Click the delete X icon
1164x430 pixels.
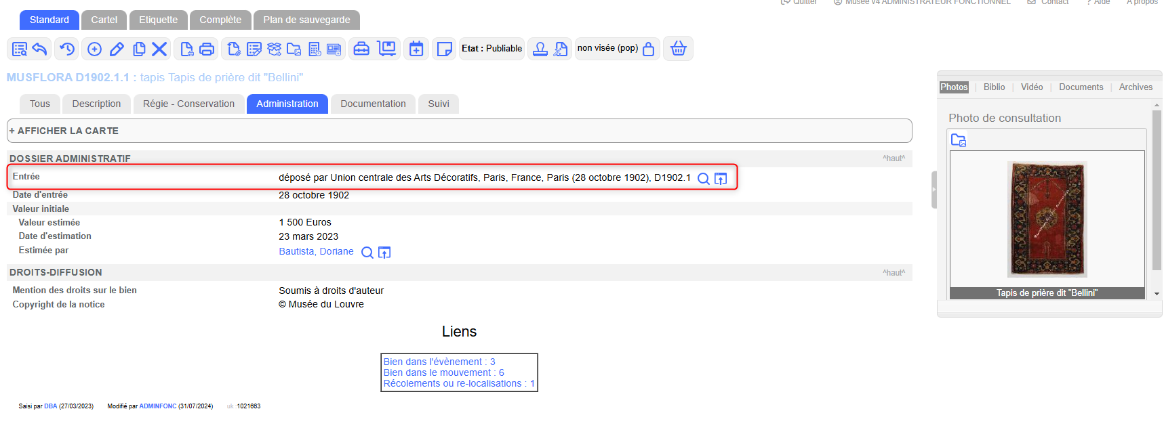coord(159,49)
